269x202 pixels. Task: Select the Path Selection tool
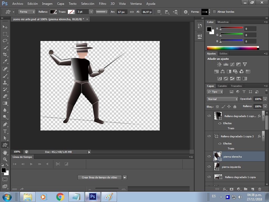[5, 138]
